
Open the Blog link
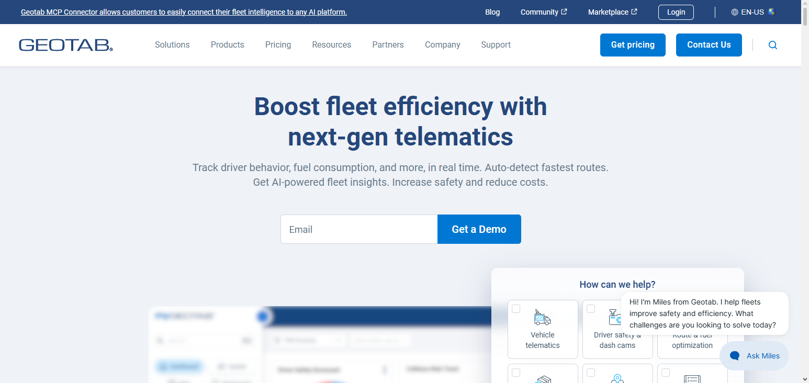492,12
